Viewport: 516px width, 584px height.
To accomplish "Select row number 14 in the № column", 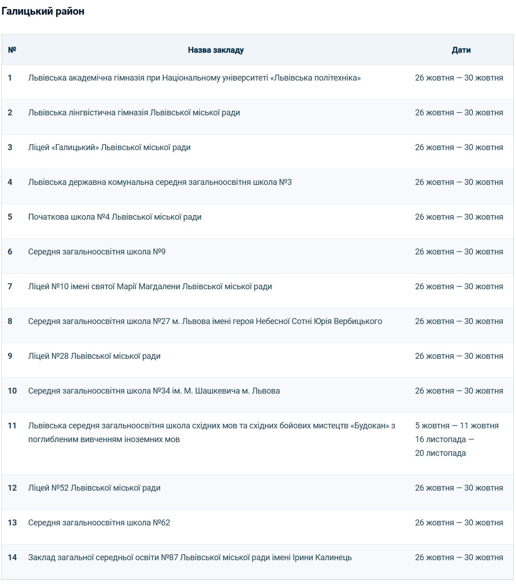I will (x=12, y=557).
